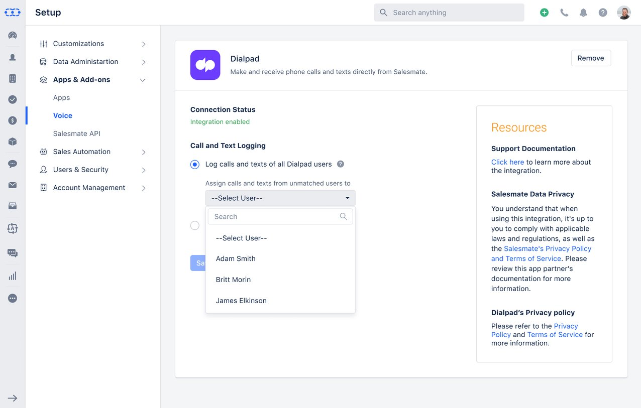Go to Apps under Apps & Add-ons

click(61, 98)
